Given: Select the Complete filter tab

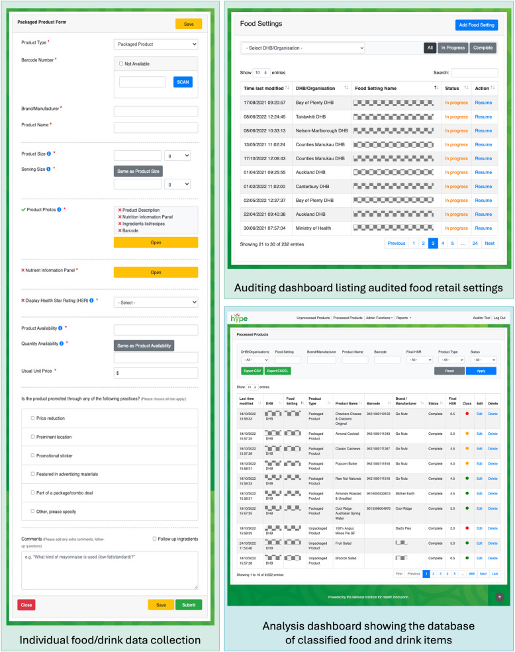Looking at the screenshot, I should point(483,48).
